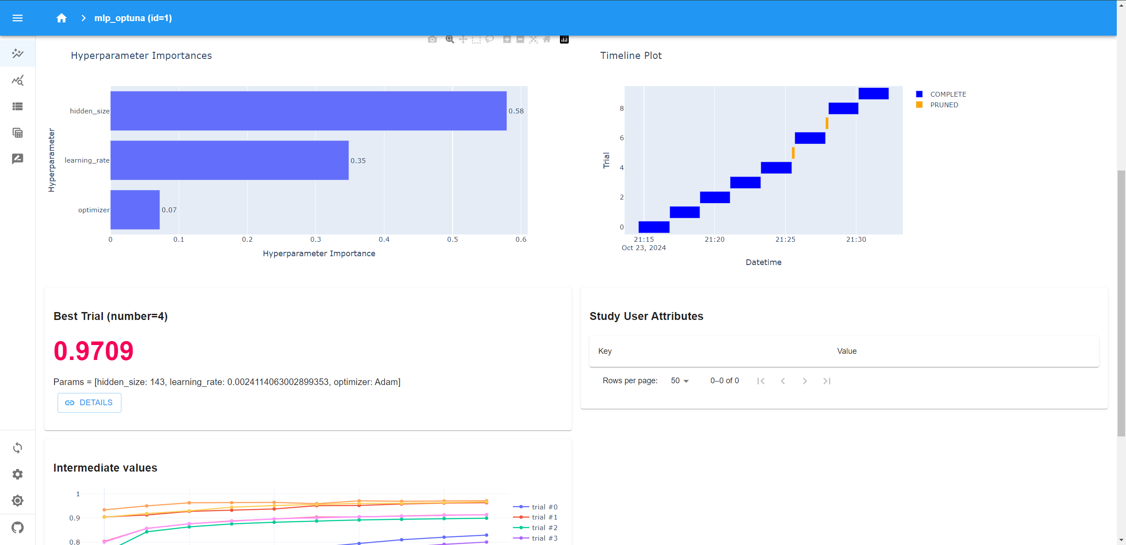This screenshot has width=1126, height=545.
Task: Go to the home page icon
Action: click(x=62, y=18)
